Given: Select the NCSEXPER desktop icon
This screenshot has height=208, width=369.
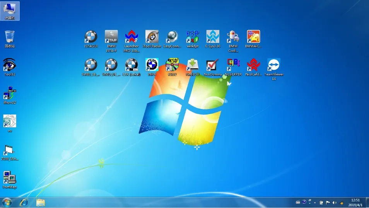Looking at the screenshot, I should pyautogui.click(x=233, y=65).
